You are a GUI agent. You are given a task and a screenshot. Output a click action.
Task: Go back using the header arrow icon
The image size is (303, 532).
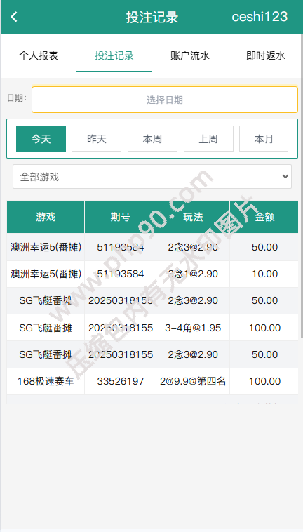(x=14, y=16)
